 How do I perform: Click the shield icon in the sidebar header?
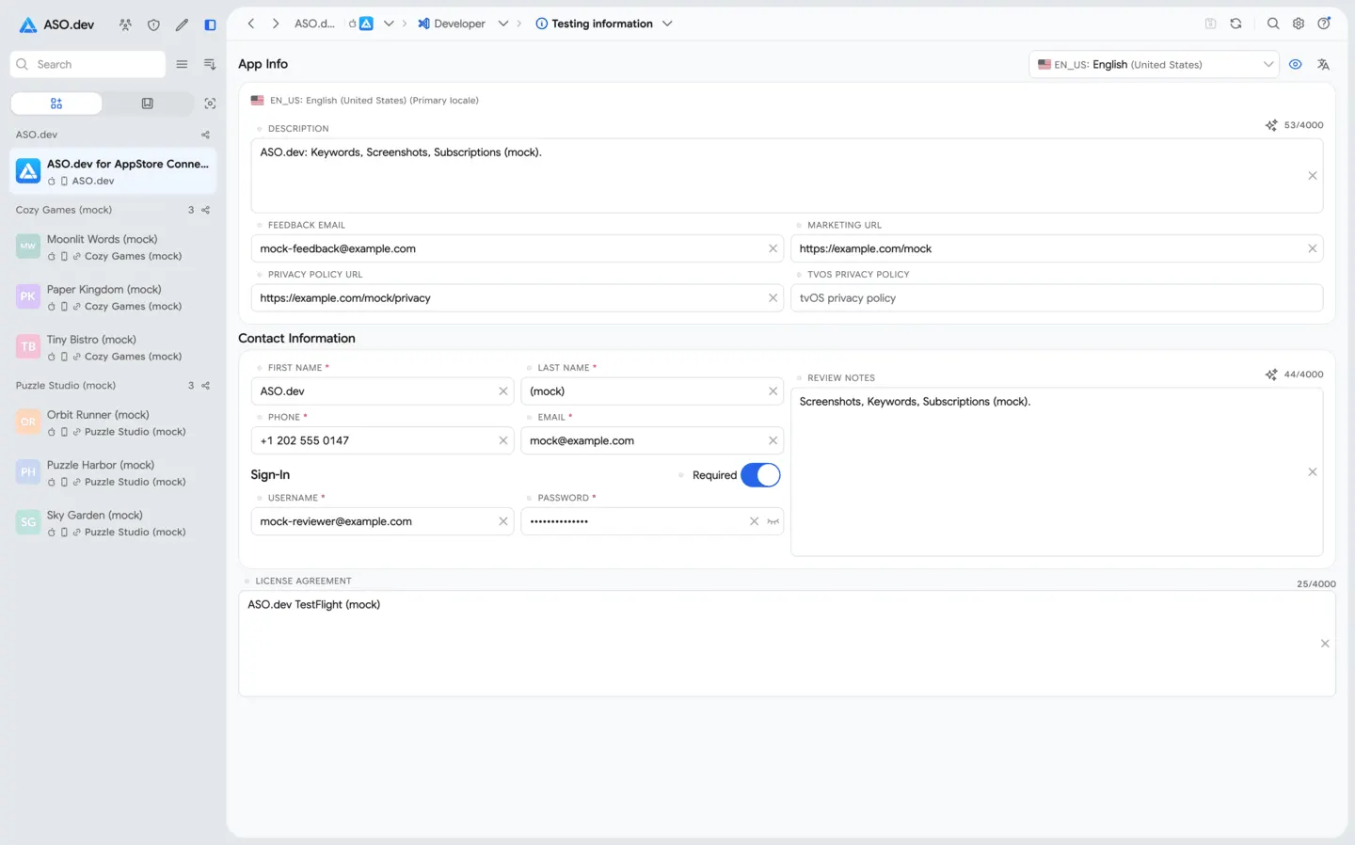coord(153,24)
